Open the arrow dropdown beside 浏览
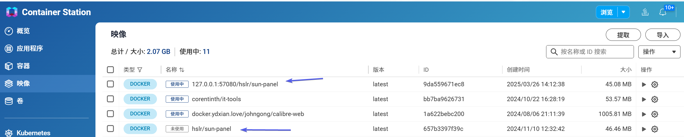 pyautogui.click(x=623, y=12)
